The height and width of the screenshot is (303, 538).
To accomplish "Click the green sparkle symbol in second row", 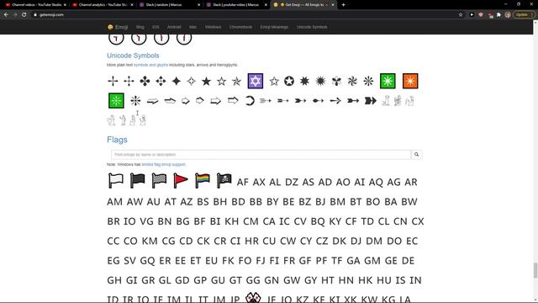I will click(x=116, y=101).
